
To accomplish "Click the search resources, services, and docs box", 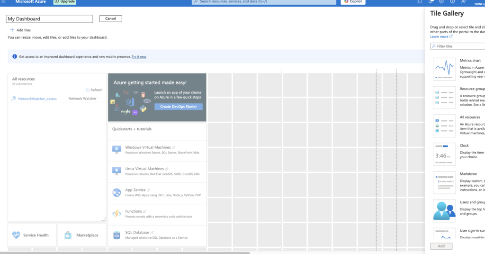I will click(264, 2).
